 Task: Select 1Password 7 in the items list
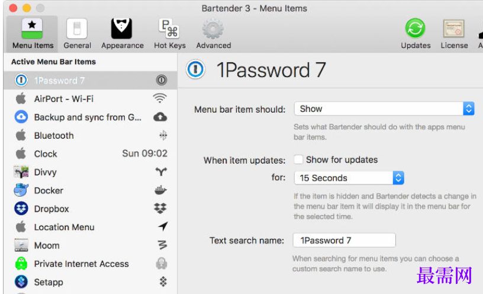[x=90, y=81]
